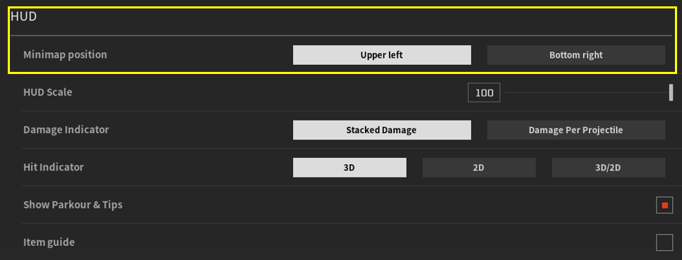The height and width of the screenshot is (260, 682).
Task: Click the Minimap position label
Action: coord(65,55)
